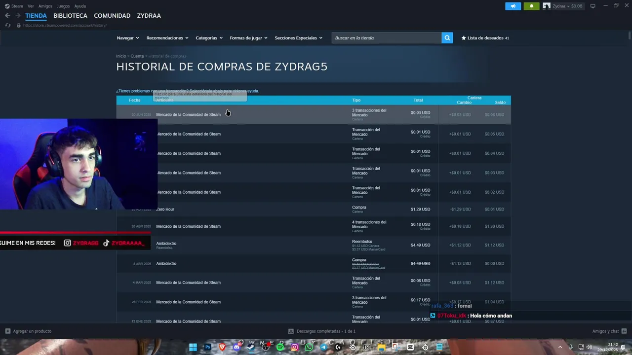Expand the Categorías dropdown
Image resolution: width=632 pixels, height=355 pixels.
coord(209,38)
